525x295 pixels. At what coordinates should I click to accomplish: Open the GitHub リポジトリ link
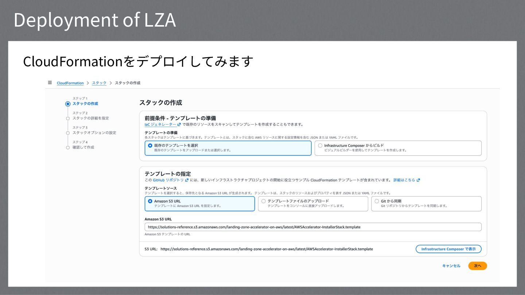tap(171, 180)
